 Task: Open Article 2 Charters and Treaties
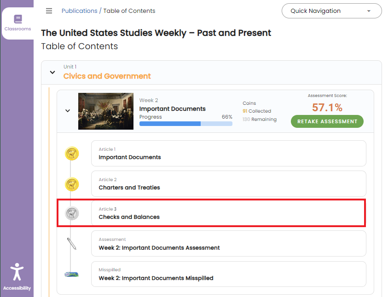pyautogui.click(x=228, y=184)
